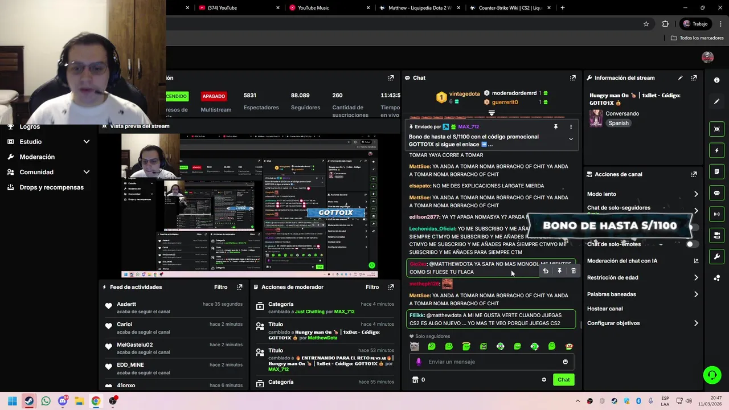729x410 pixels.
Task: Open the emote picker in message box
Action: (x=565, y=362)
